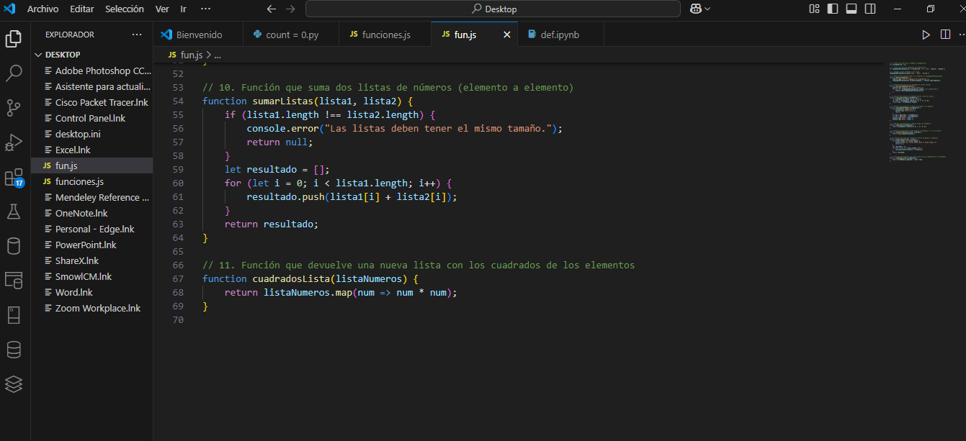Screen dimensions: 966x441
Task: Click the activity bar icon below Remote Explorer
Action: point(14,315)
